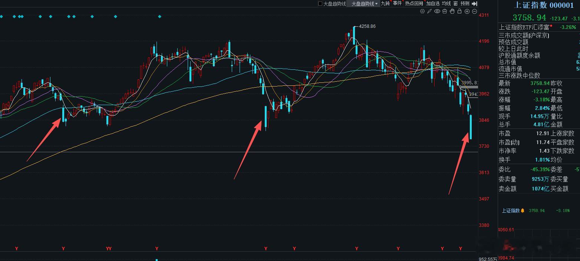This screenshot has width=580, height=261.
Task: Click the red dot beside ETF汇添富
Action: [x=551, y=26]
